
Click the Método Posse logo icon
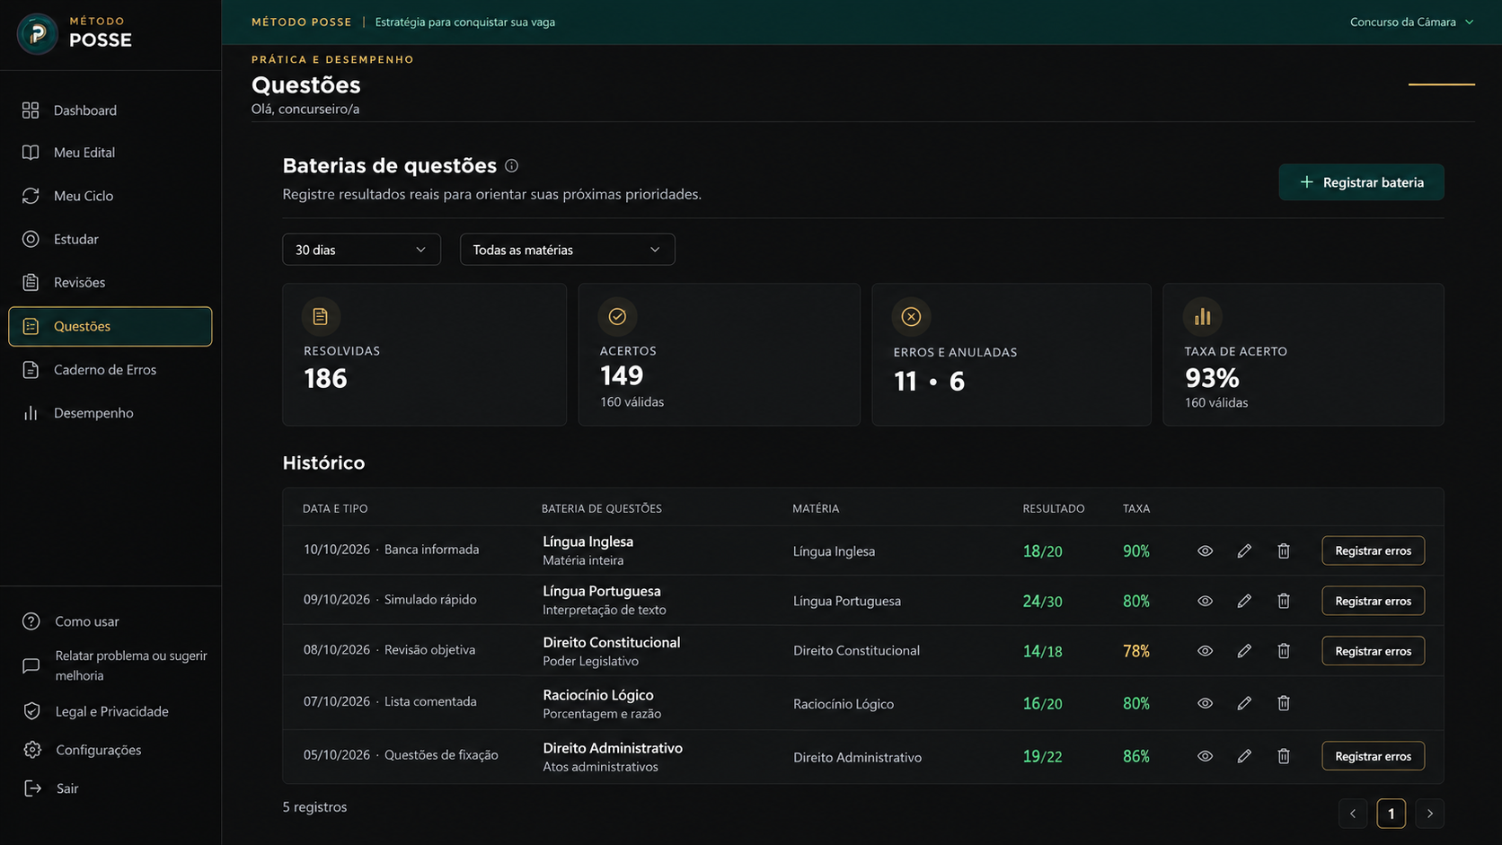tap(38, 34)
